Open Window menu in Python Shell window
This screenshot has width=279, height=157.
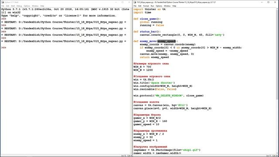click(35, 6)
